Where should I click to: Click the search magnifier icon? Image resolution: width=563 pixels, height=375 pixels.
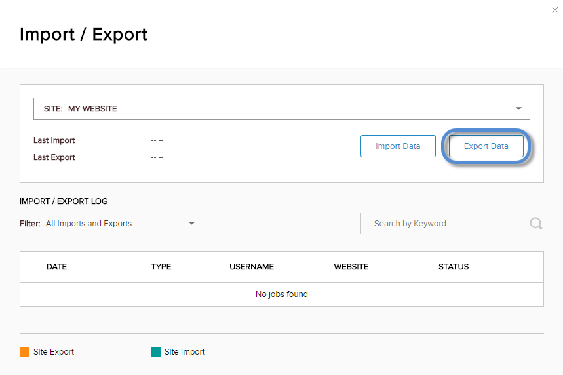click(535, 224)
